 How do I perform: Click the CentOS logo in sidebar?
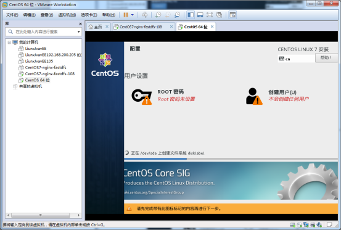click(x=105, y=65)
